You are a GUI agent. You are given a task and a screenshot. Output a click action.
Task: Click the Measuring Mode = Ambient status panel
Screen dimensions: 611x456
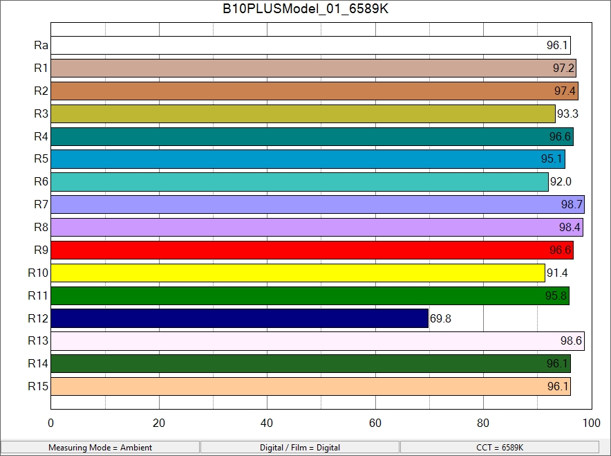tap(100, 448)
